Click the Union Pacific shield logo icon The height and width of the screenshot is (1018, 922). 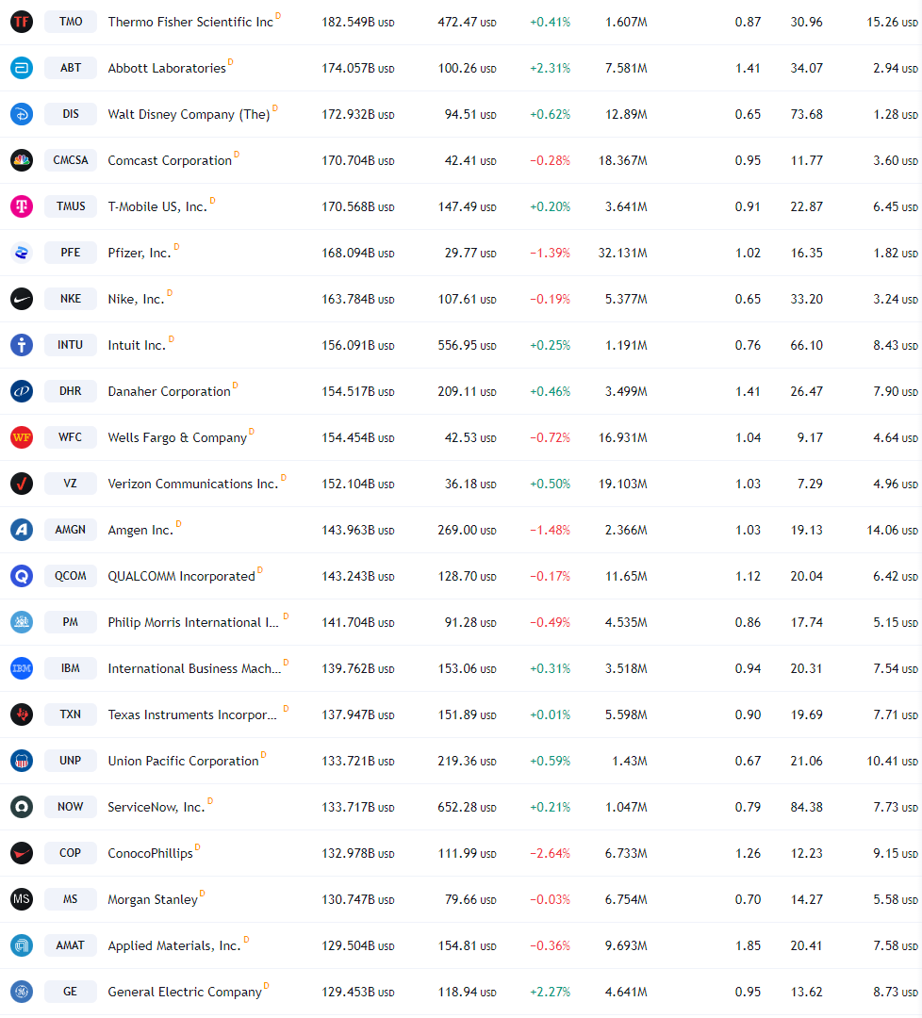tap(22, 761)
